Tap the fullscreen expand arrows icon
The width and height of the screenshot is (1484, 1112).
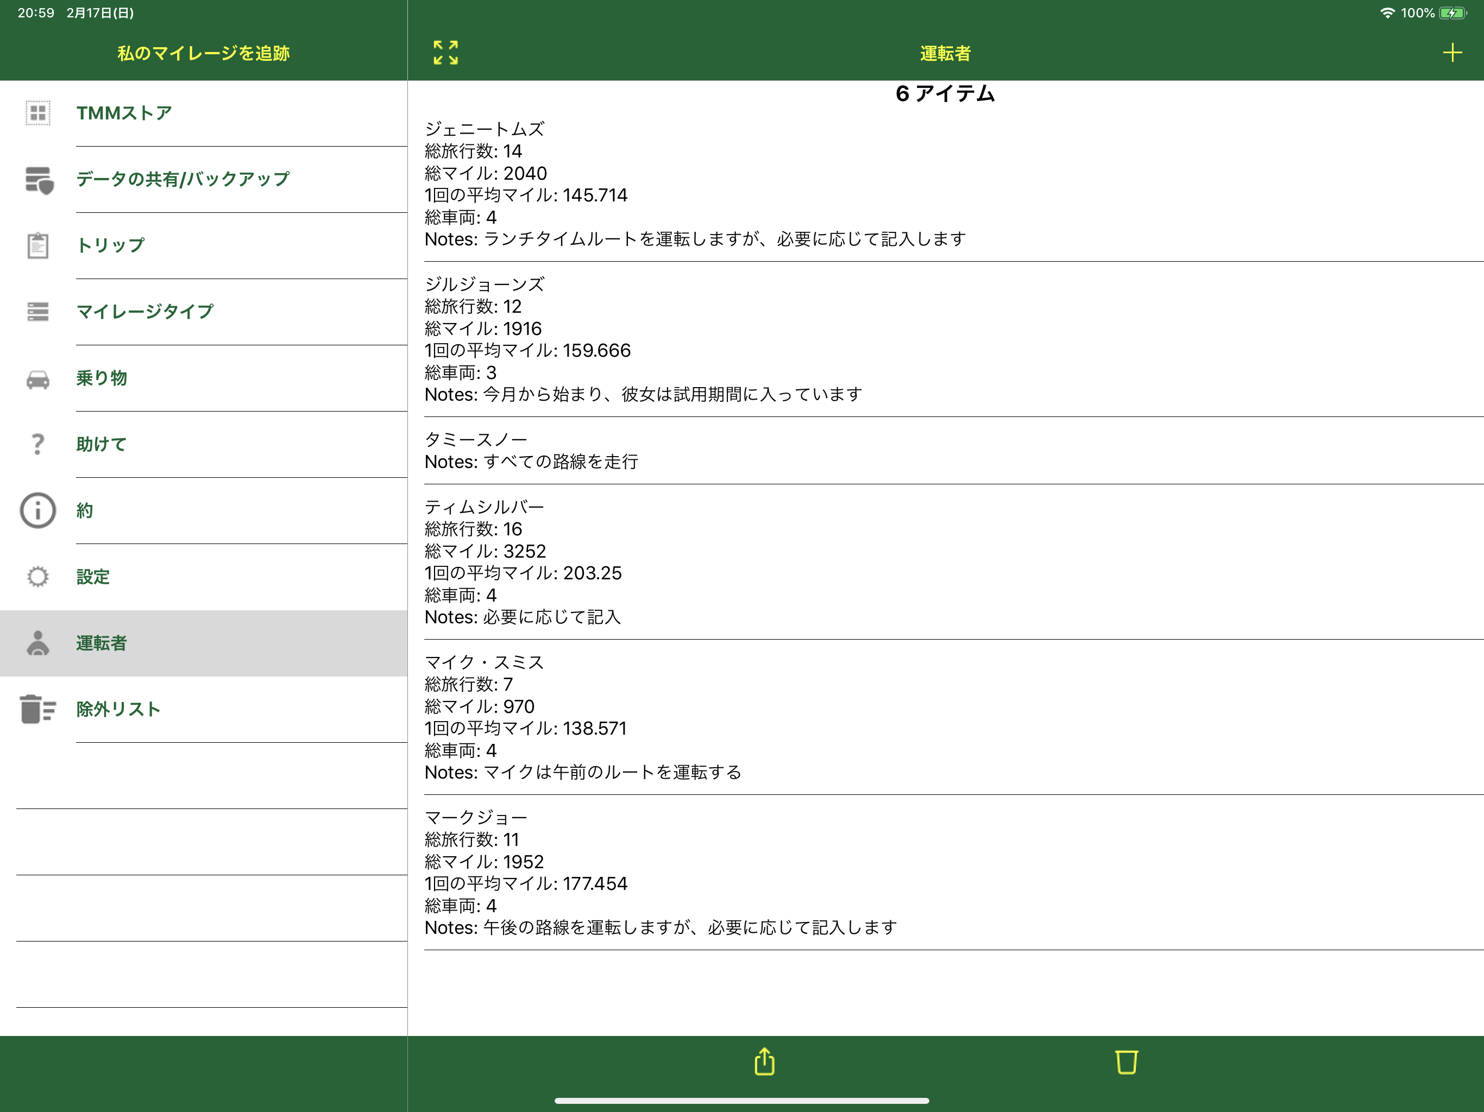click(445, 52)
